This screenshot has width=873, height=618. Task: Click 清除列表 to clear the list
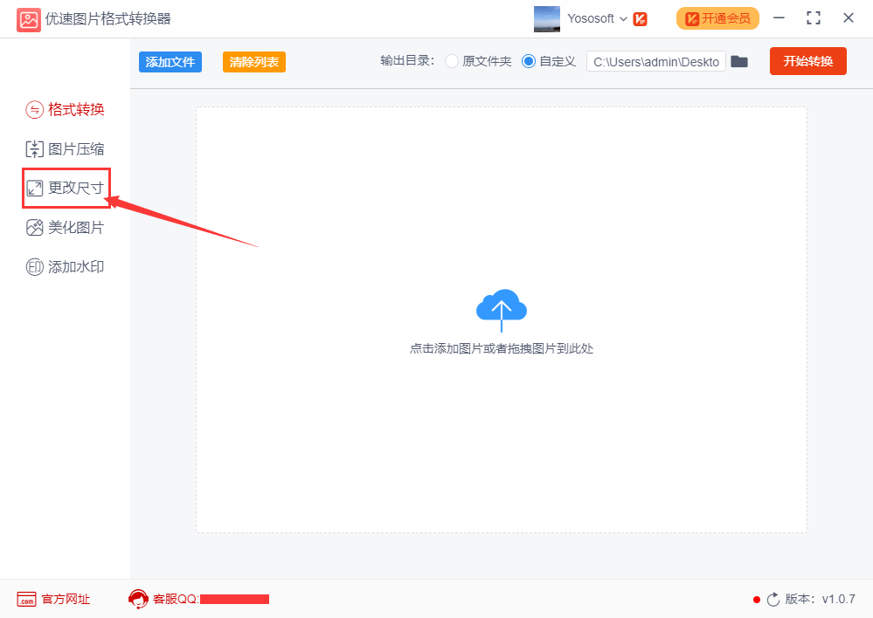[253, 61]
